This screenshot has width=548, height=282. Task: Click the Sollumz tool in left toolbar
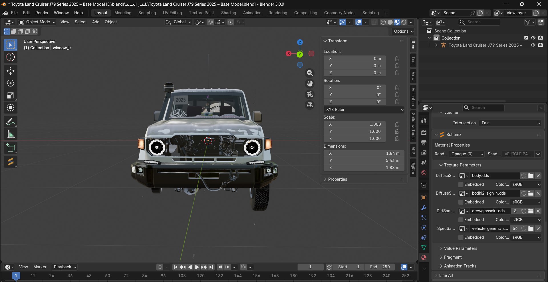point(11,162)
